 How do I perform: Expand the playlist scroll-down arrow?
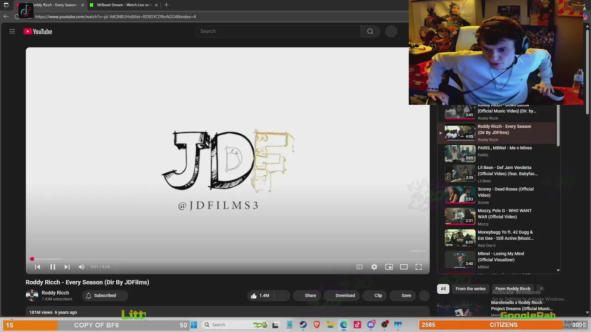558,271
